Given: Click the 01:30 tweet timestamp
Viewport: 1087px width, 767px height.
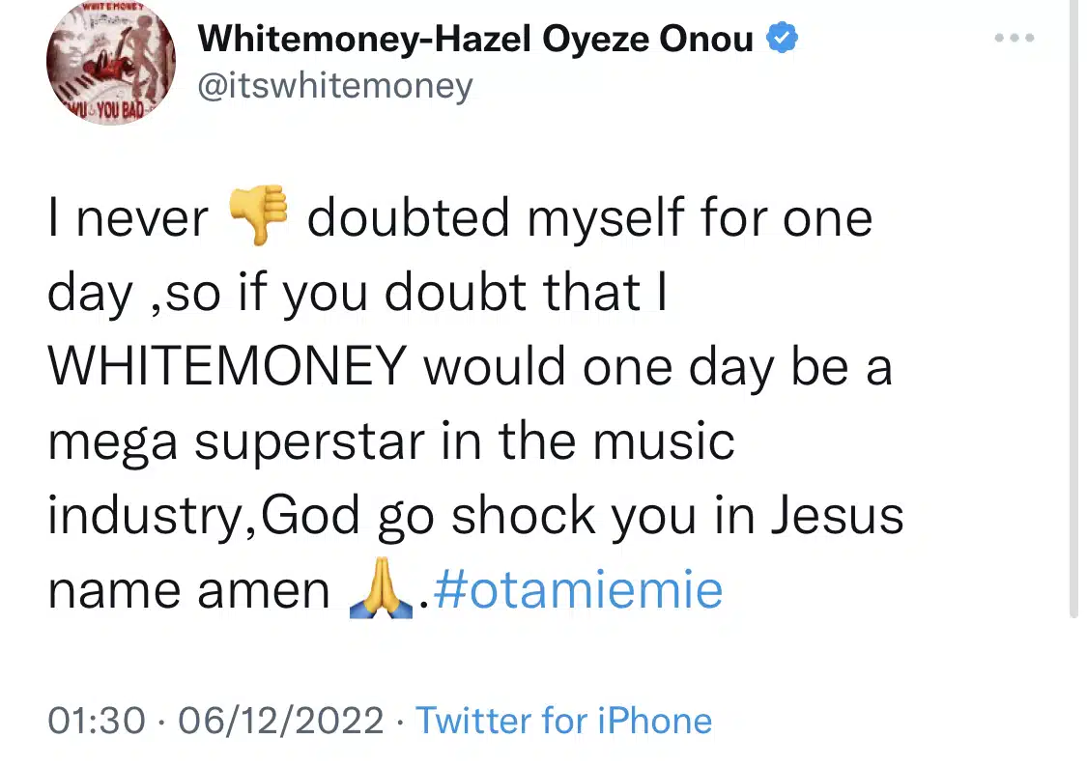Looking at the screenshot, I should pyautogui.click(x=97, y=721).
